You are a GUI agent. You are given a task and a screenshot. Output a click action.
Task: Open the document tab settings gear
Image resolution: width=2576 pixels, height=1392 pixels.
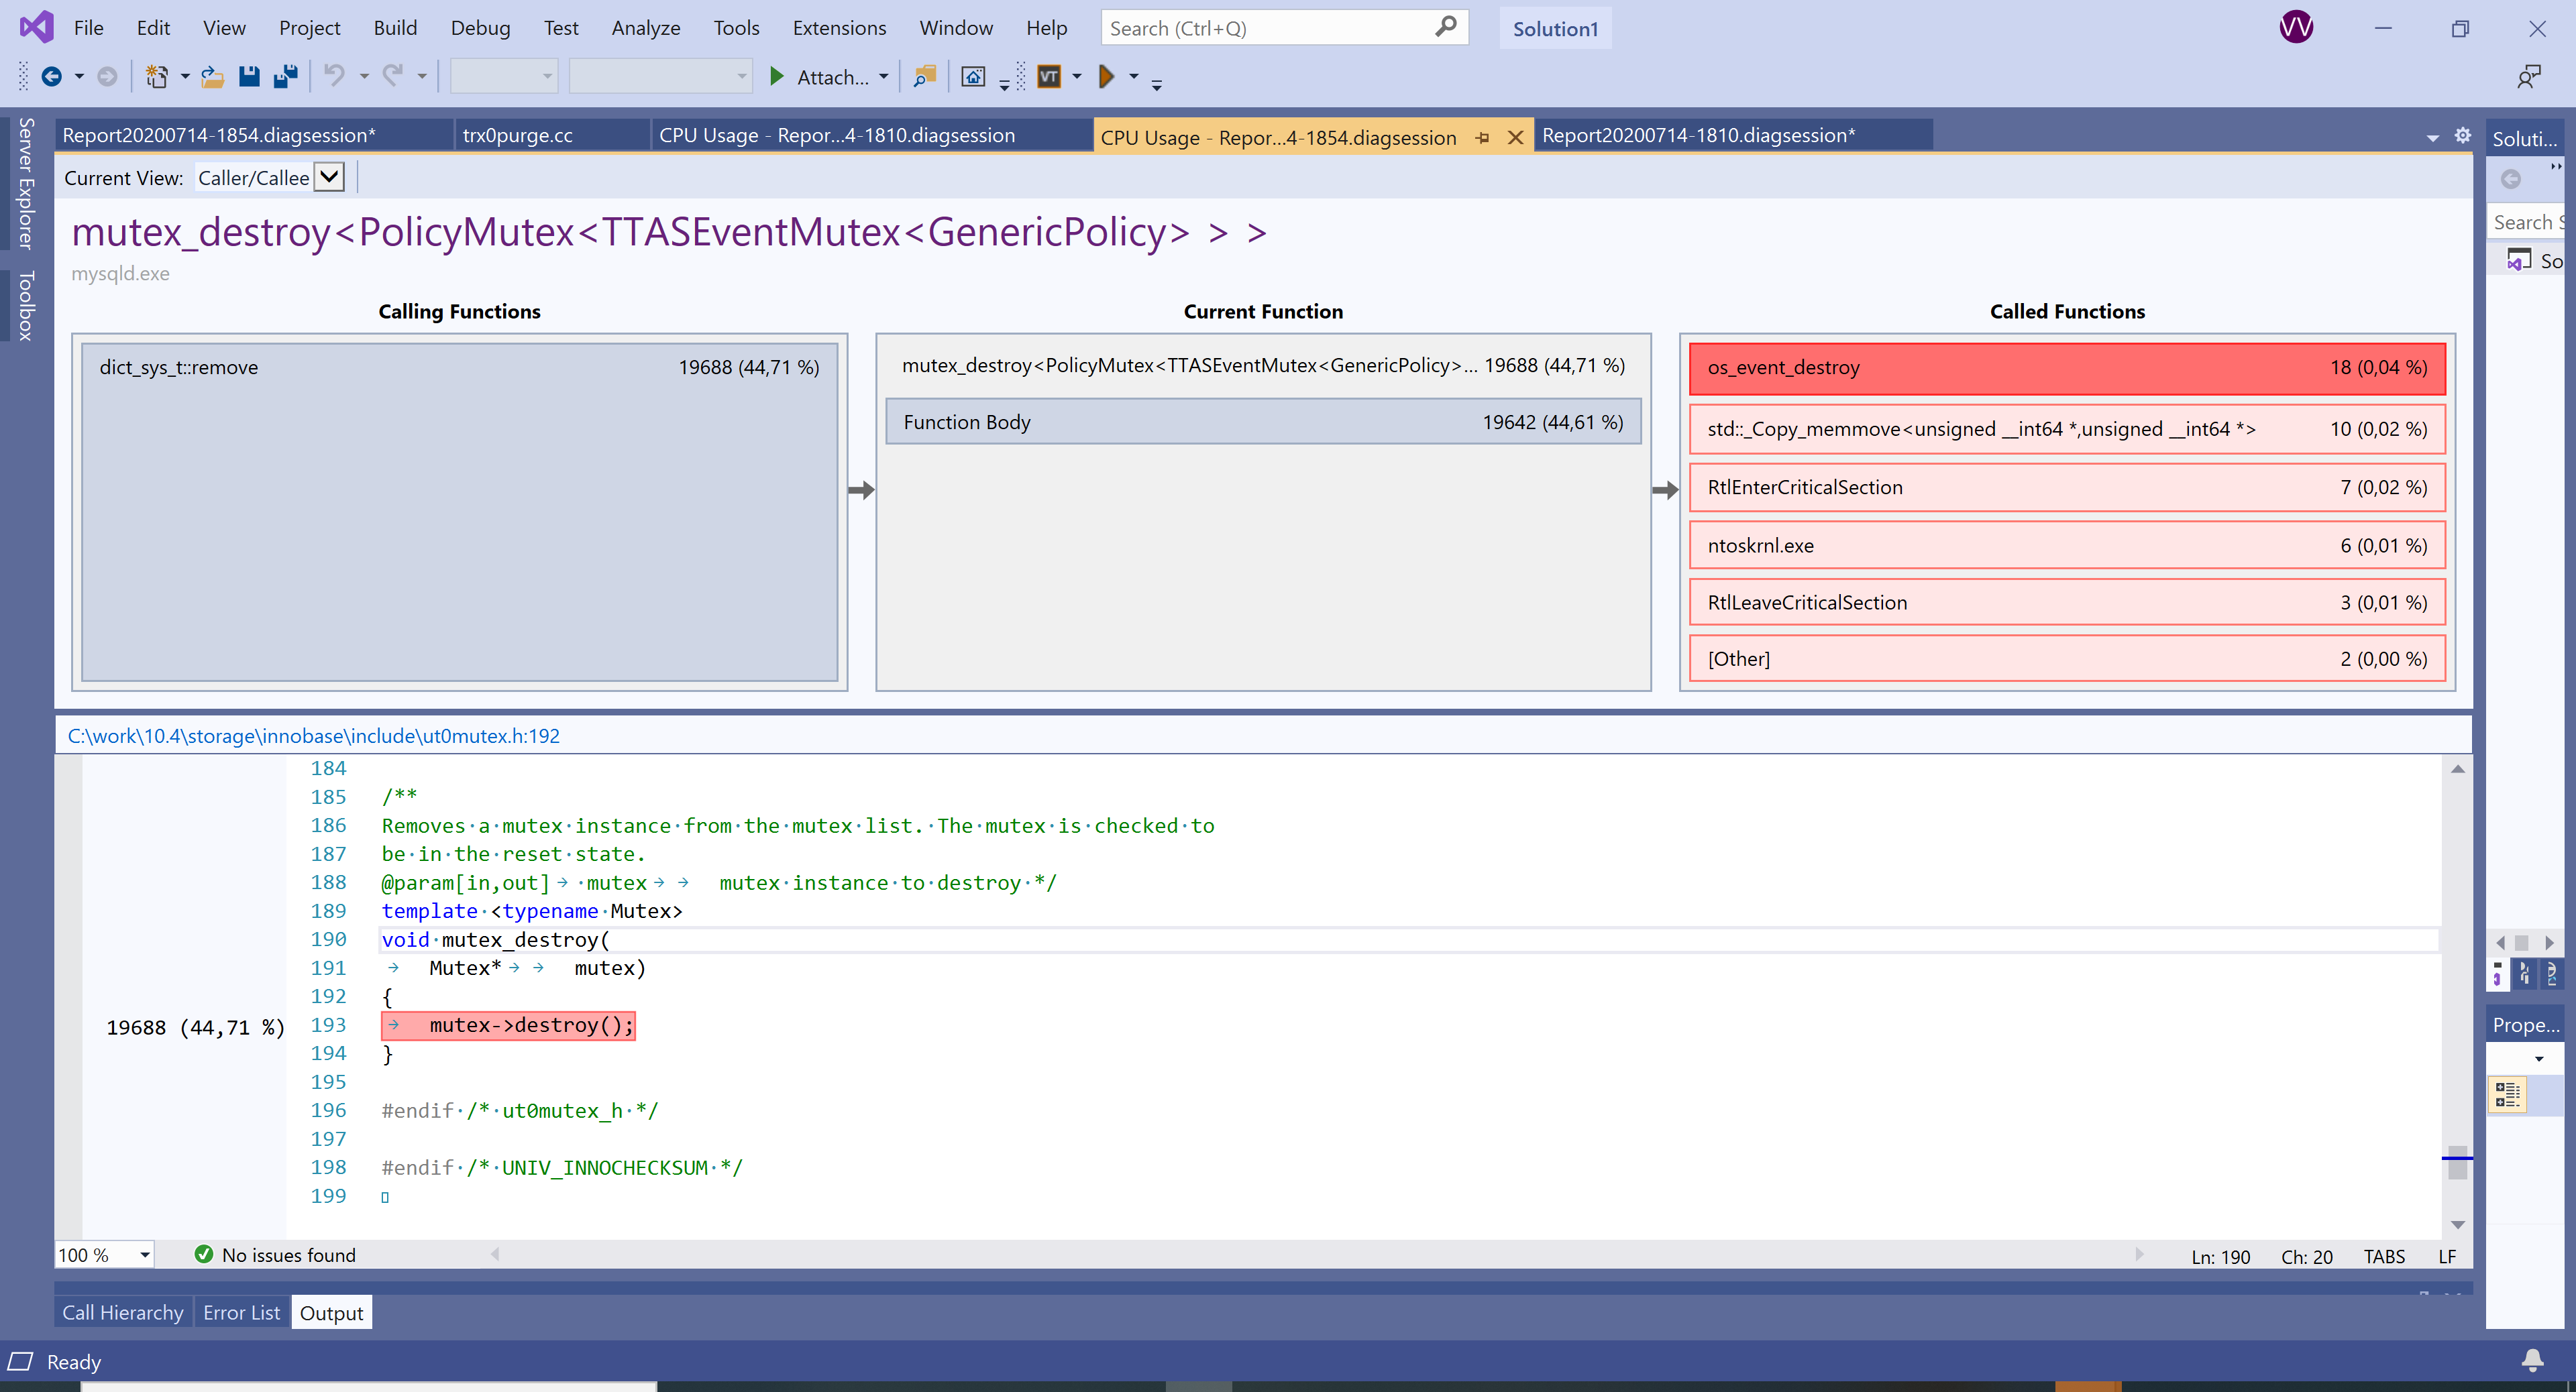pos(2462,135)
